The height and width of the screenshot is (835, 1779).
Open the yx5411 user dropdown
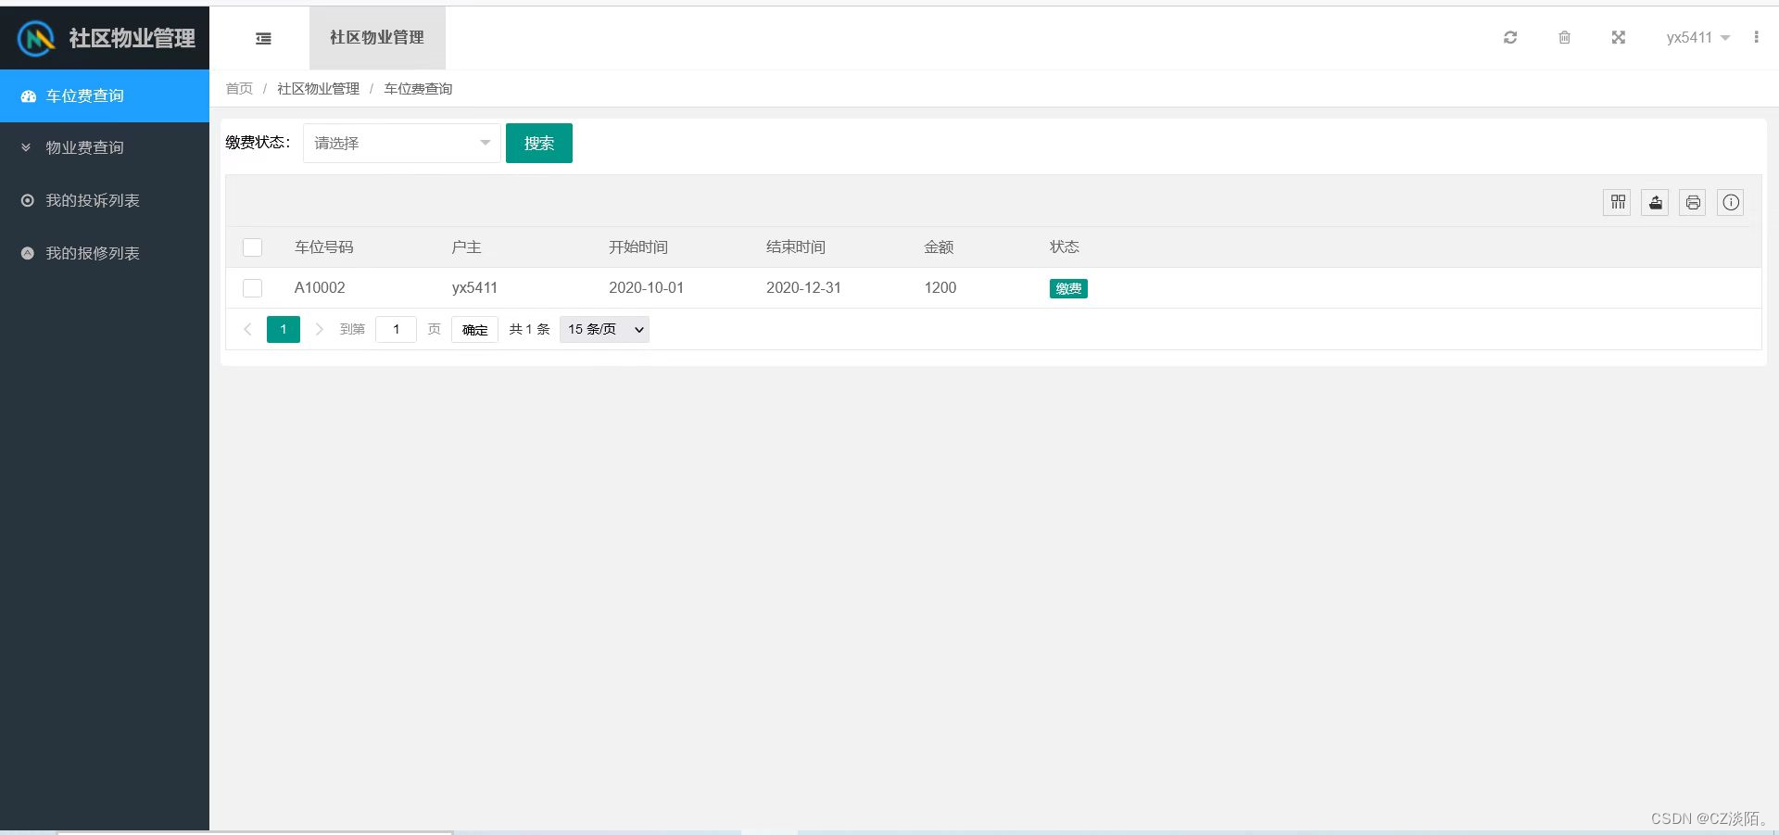click(1697, 37)
